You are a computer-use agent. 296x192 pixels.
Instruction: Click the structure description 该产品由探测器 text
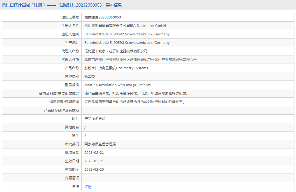click(x=136, y=93)
